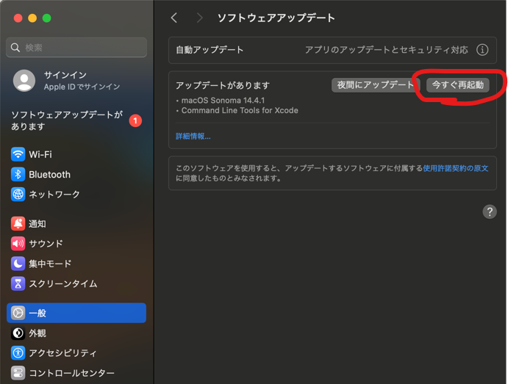Viewport: 508px width, 384px height.
Task: Click the ネットワーク globe icon
Action: coord(18,194)
